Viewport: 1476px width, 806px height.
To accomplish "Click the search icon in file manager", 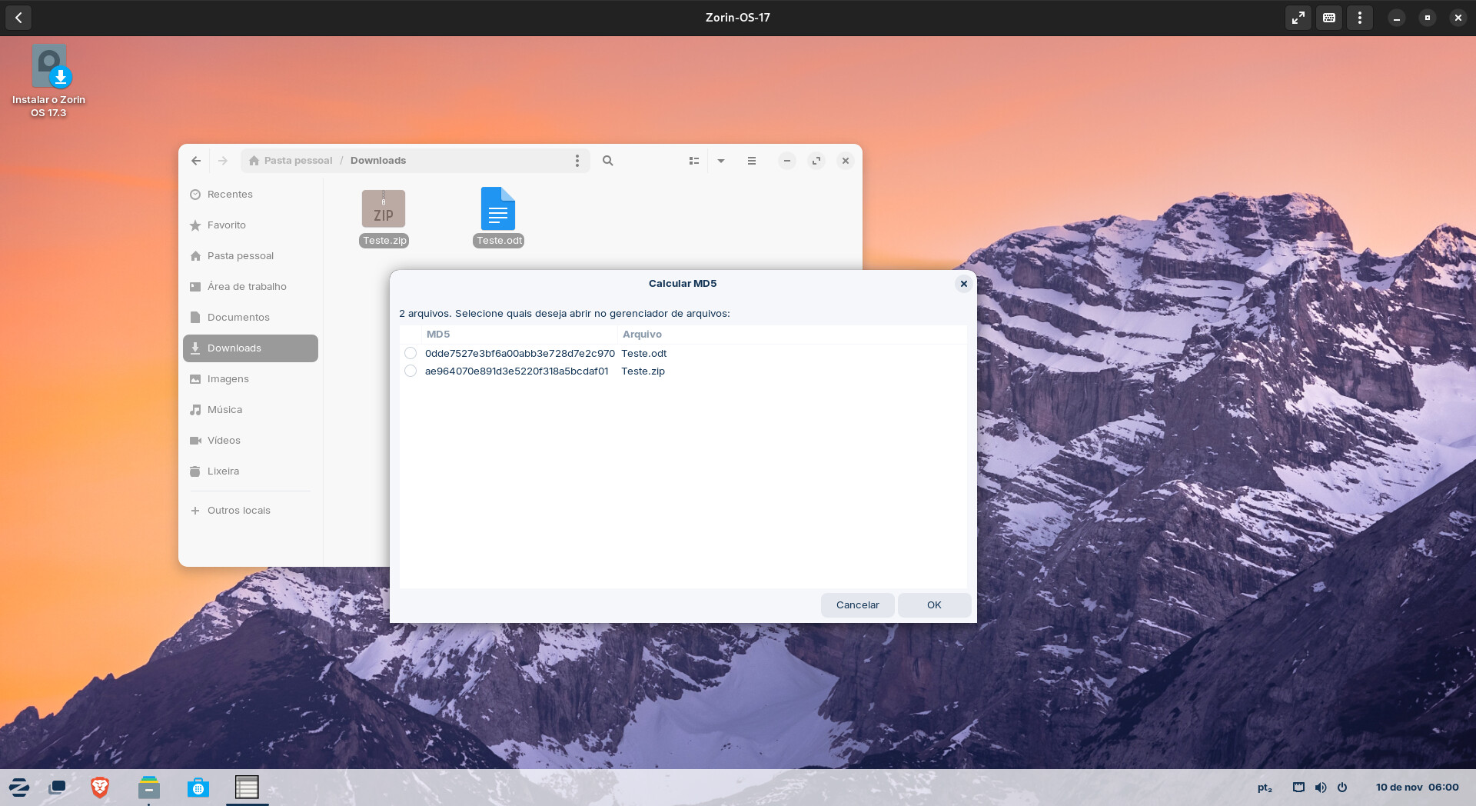I will pyautogui.click(x=607, y=161).
